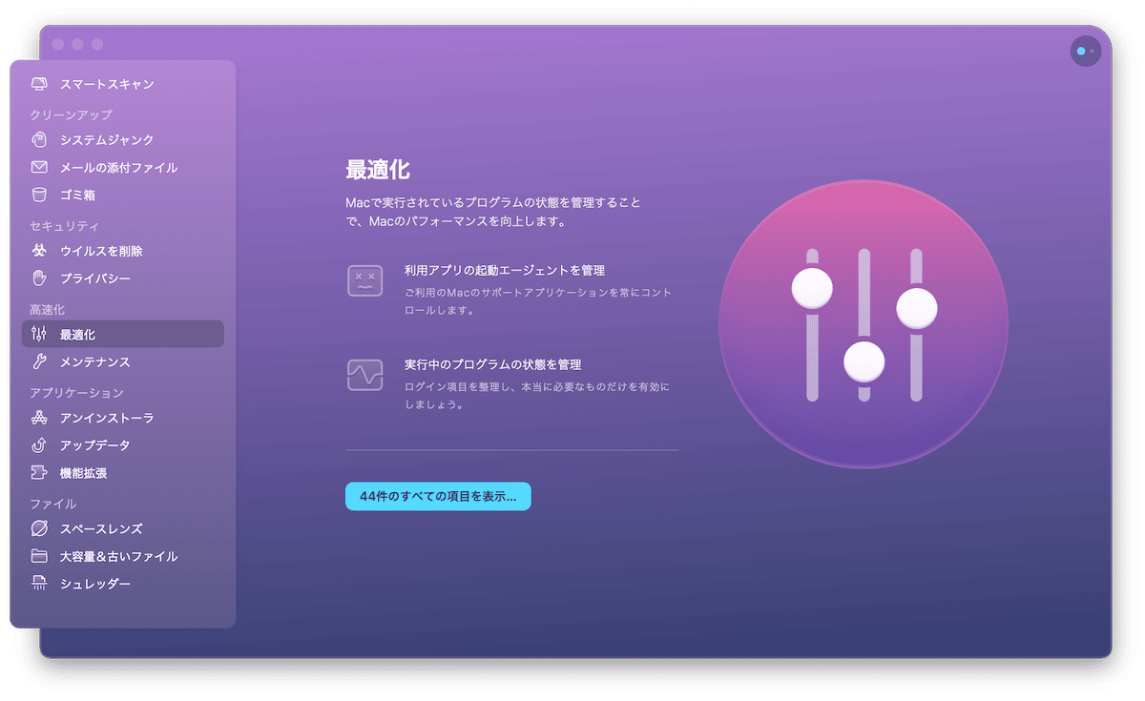Open 大容量＆古いファイル section

pos(123,556)
